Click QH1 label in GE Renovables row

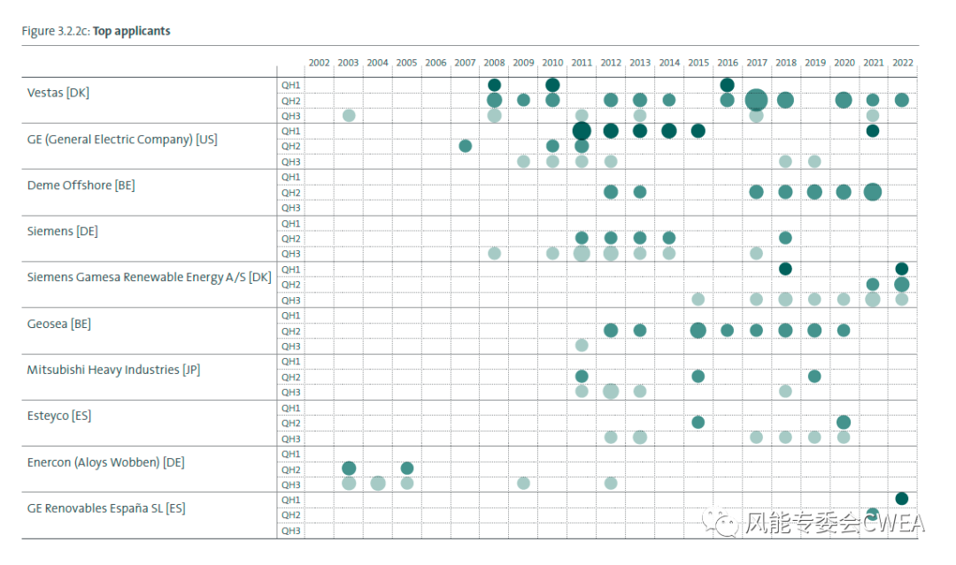tap(291, 500)
